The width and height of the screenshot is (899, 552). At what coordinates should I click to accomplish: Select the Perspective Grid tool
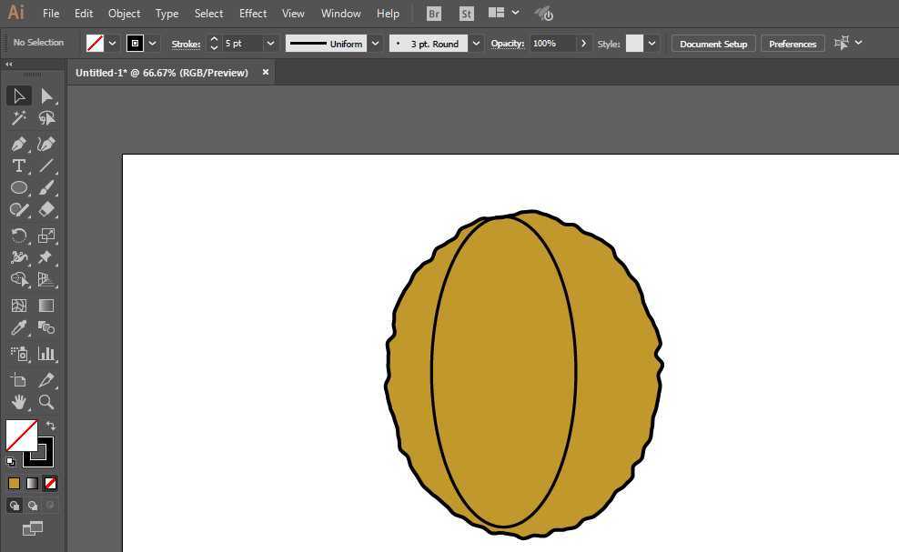pos(46,279)
